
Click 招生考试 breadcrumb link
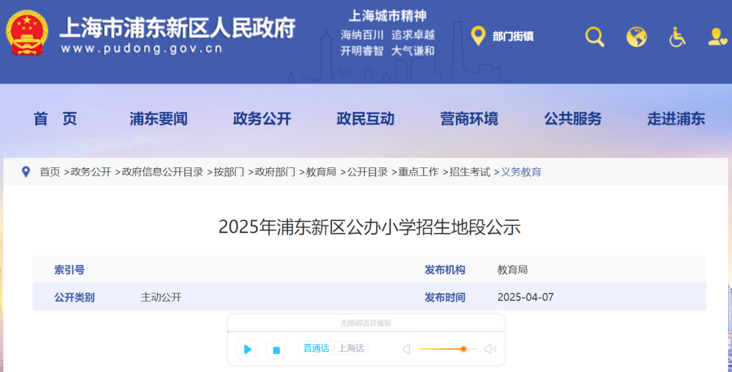coord(470,172)
